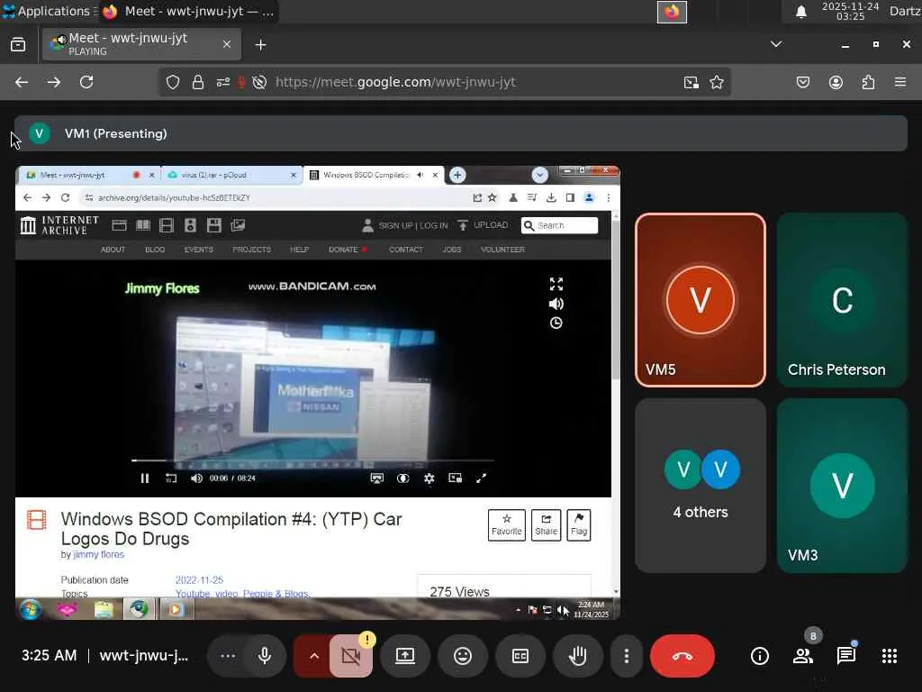Click the Meet window button in taskbar panel
This screenshot has height=692, width=922.
[189, 11]
